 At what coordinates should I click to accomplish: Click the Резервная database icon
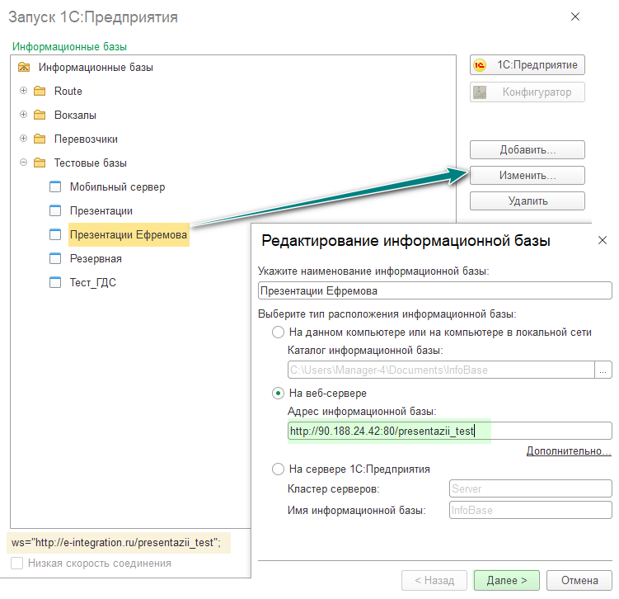coord(55,259)
